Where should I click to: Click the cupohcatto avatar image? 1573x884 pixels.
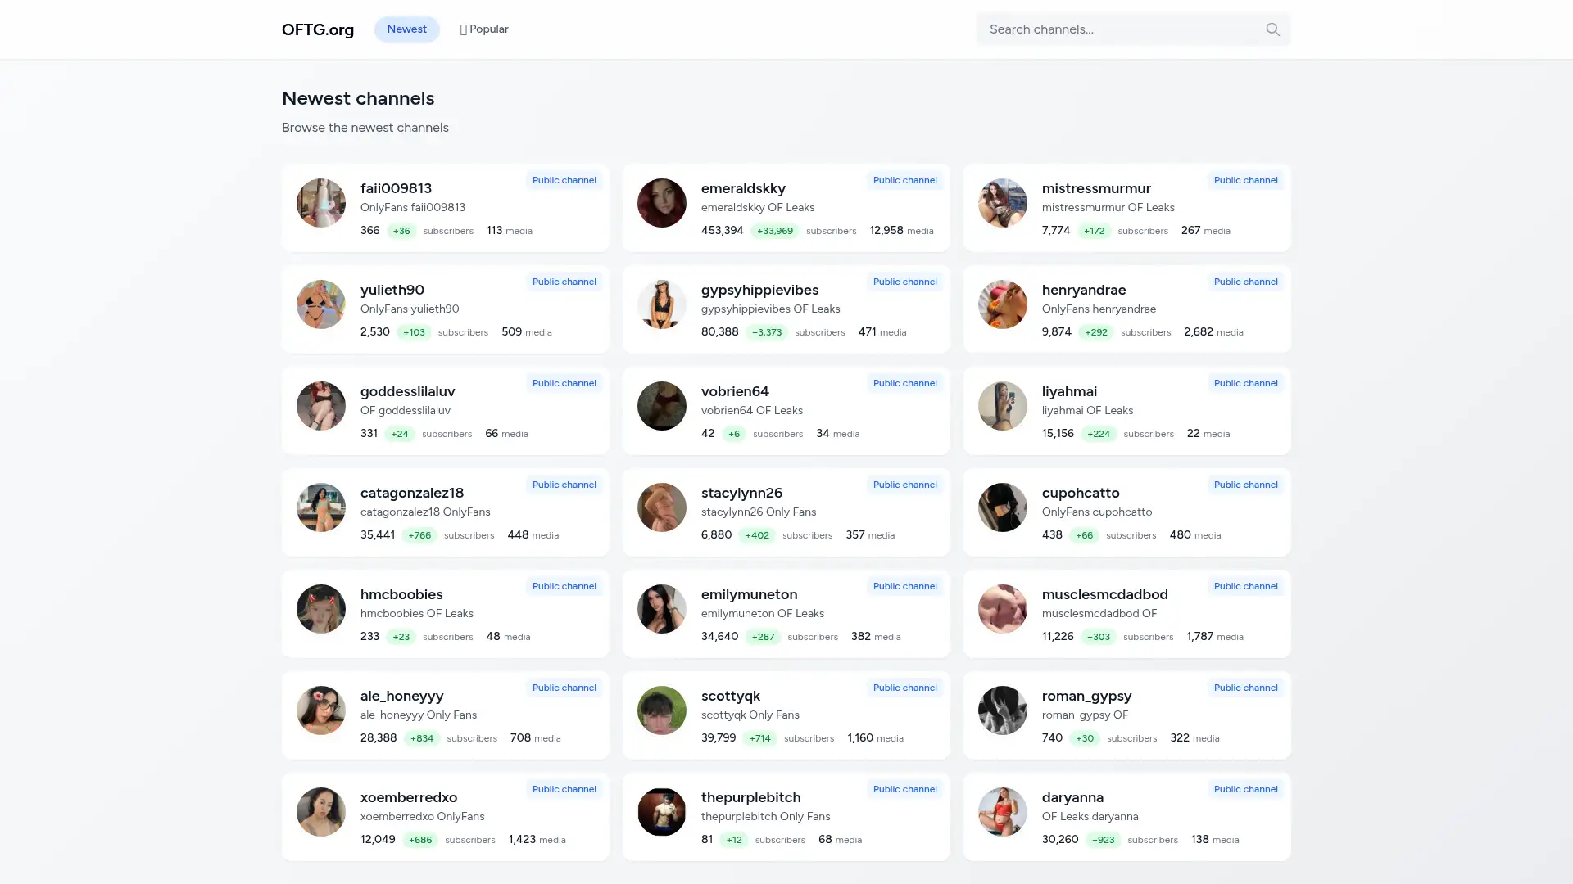[x=1003, y=507]
